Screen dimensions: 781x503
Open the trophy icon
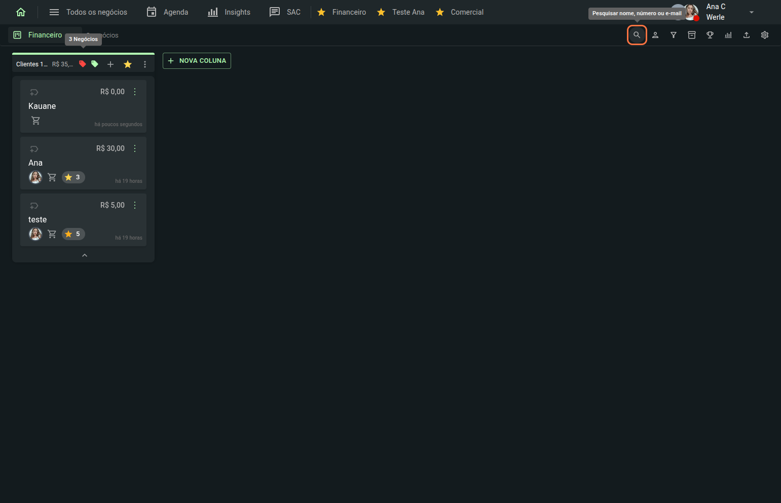click(x=710, y=35)
